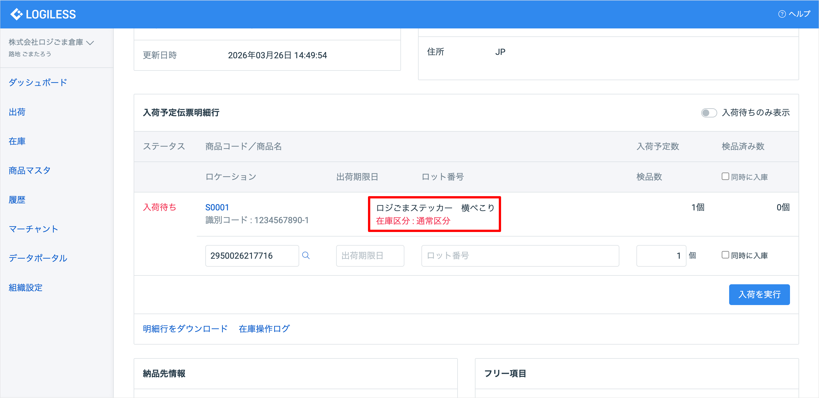Click the 出荷期限日 date input field
This screenshot has width=819, height=398.
[x=370, y=256]
